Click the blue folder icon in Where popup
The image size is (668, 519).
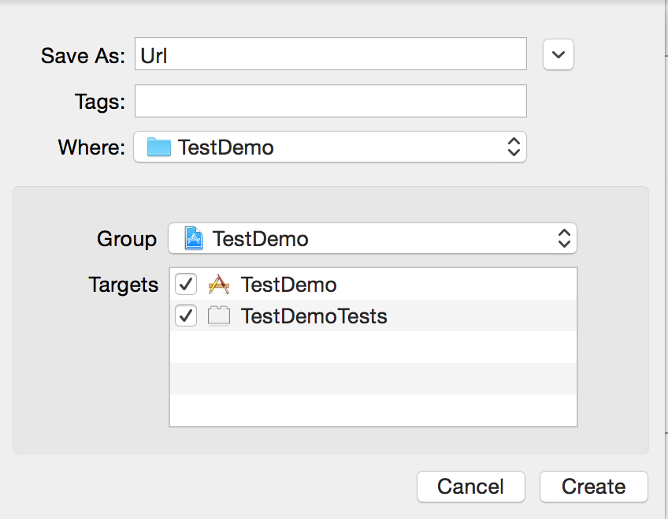coord(158,147)
